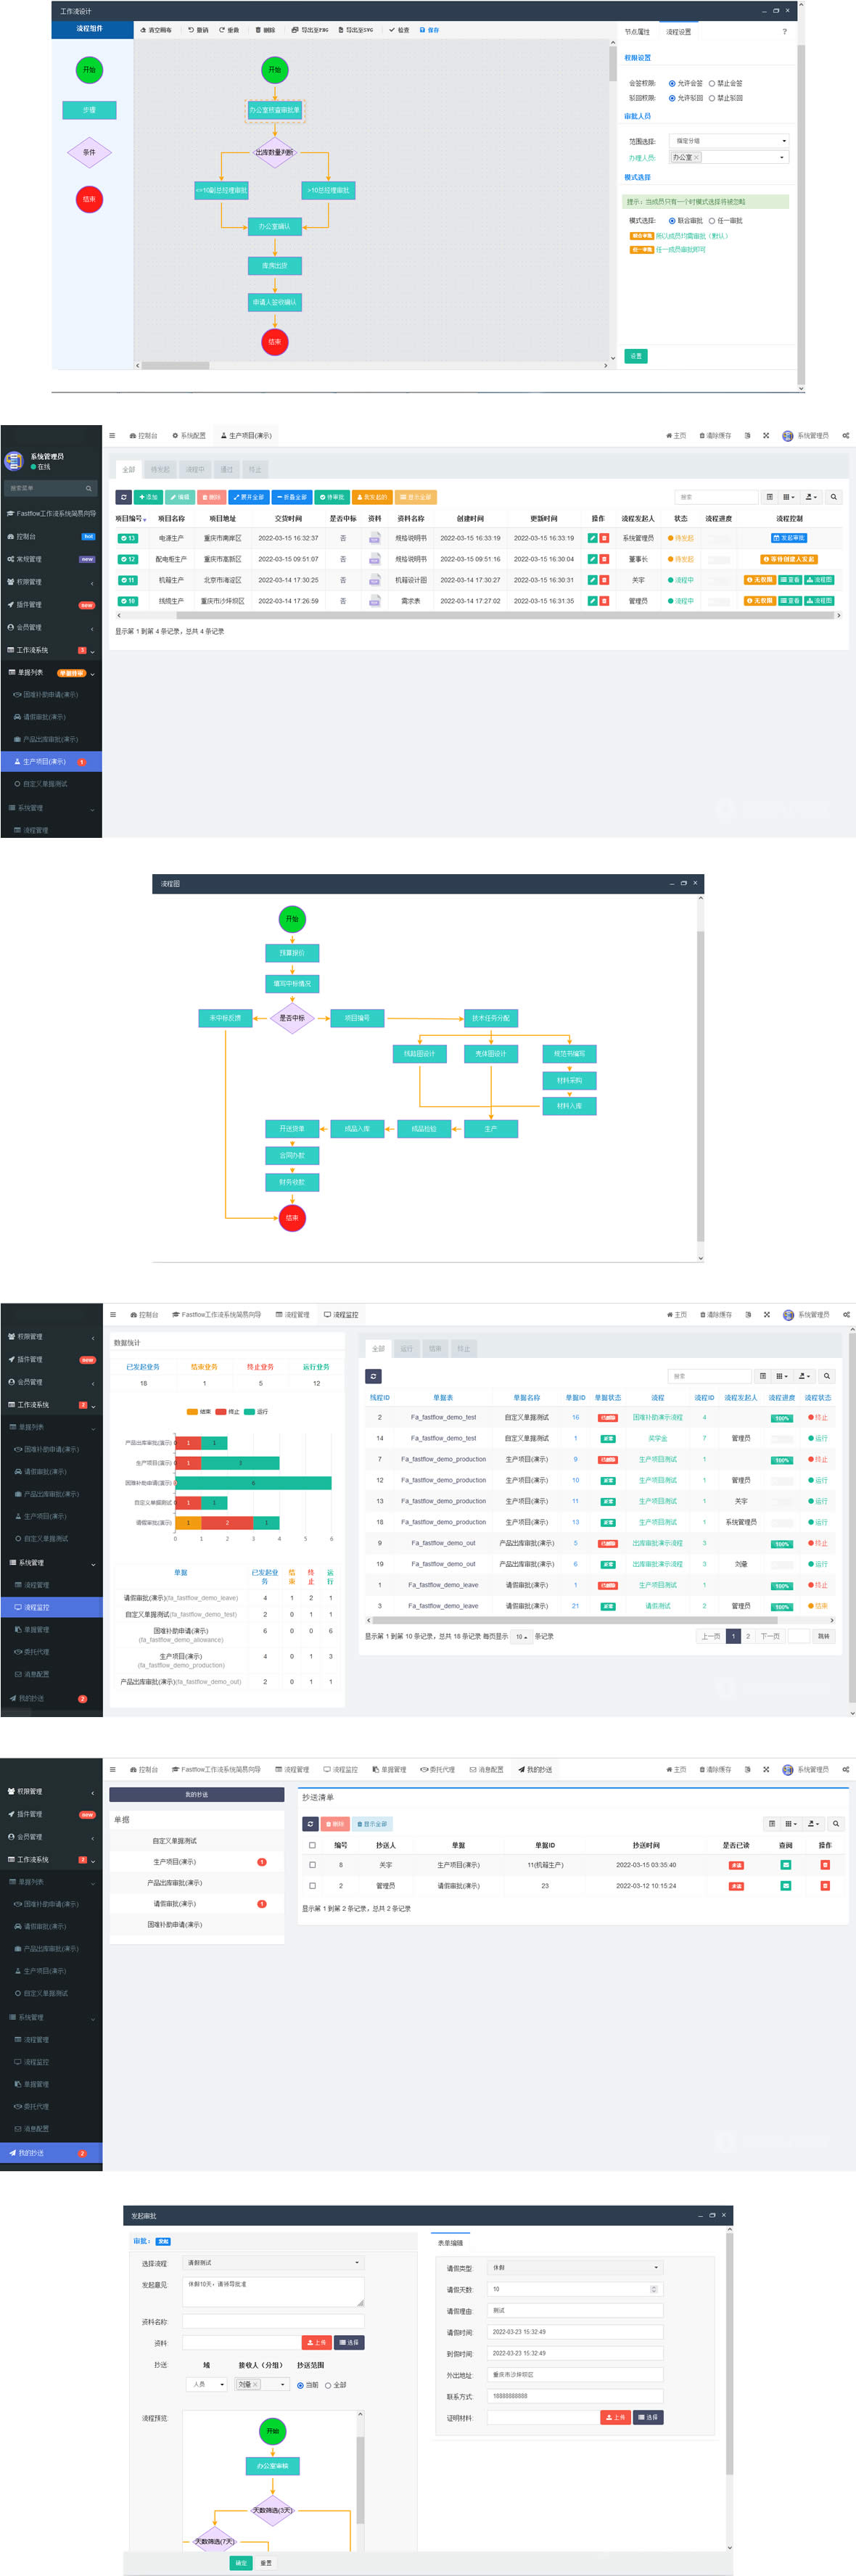Click fullscreen icon in project page header
856x2576 pixels.
tap(766, 436)
